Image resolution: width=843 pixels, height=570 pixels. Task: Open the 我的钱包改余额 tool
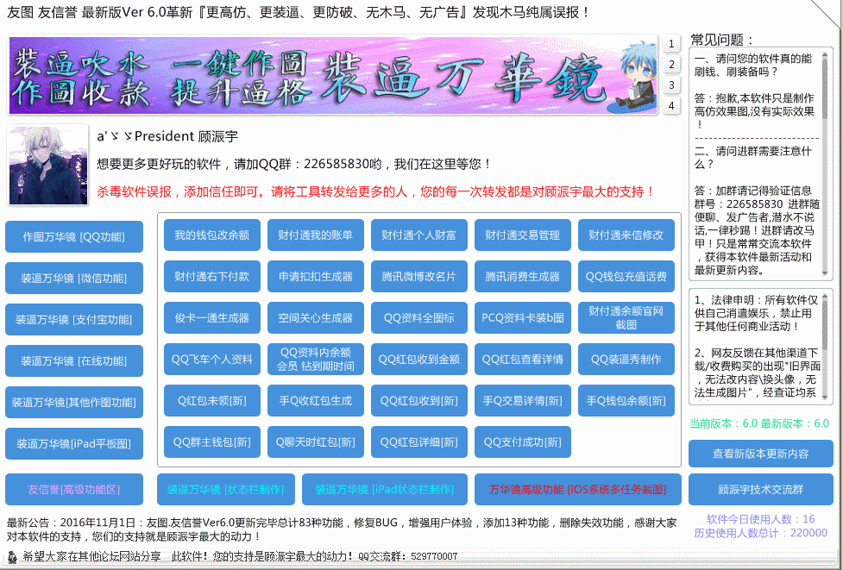coord(211,235)
